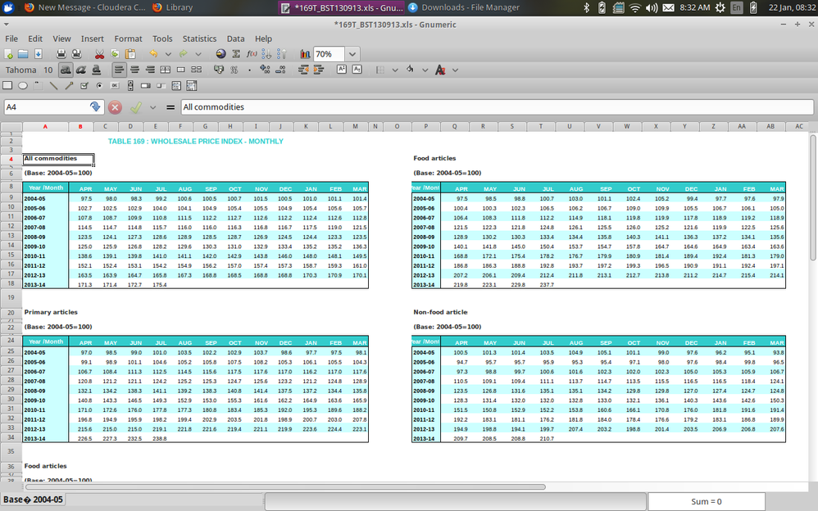
Task: Open the f(x) function wizard
Action: click(252, 54)
